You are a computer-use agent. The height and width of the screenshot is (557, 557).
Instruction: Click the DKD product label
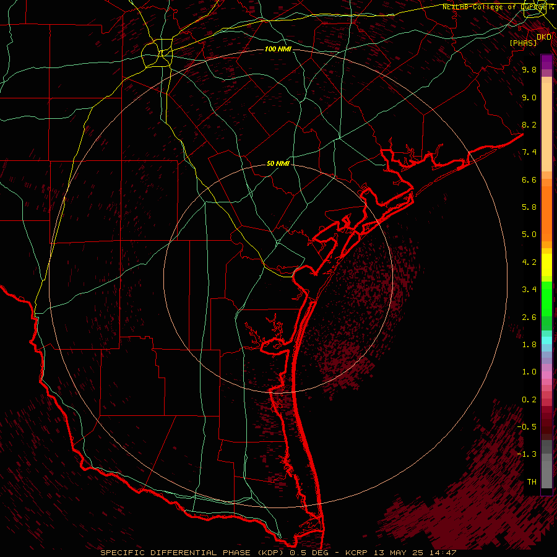544,37
